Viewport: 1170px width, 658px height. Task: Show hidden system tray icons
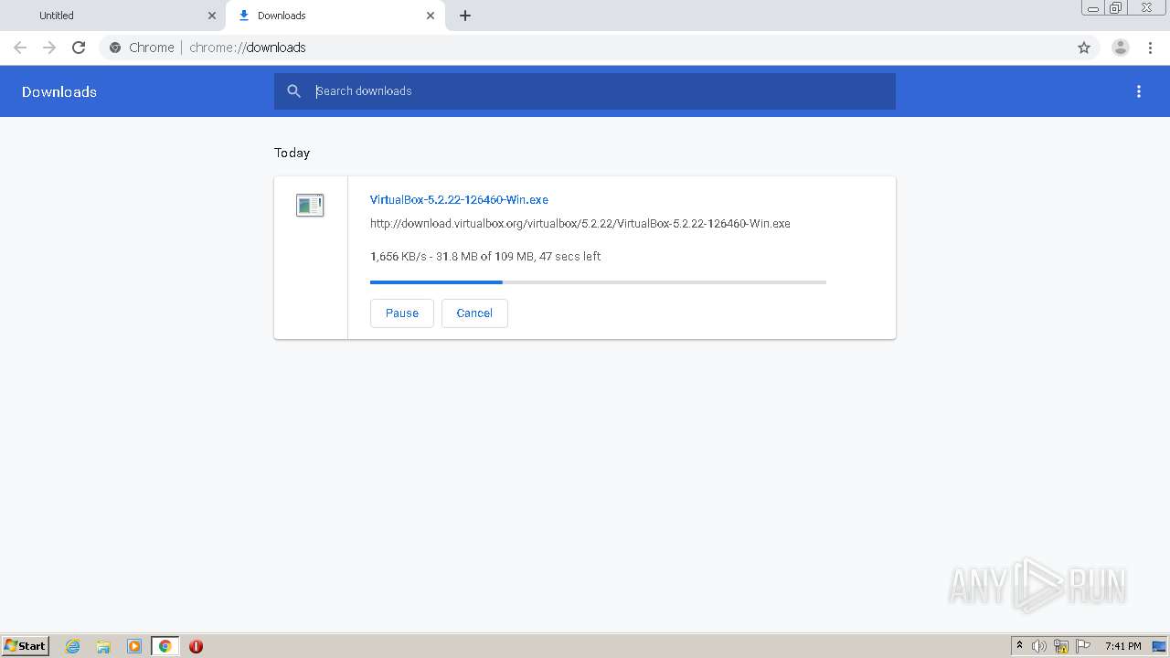coord(1020,646)
